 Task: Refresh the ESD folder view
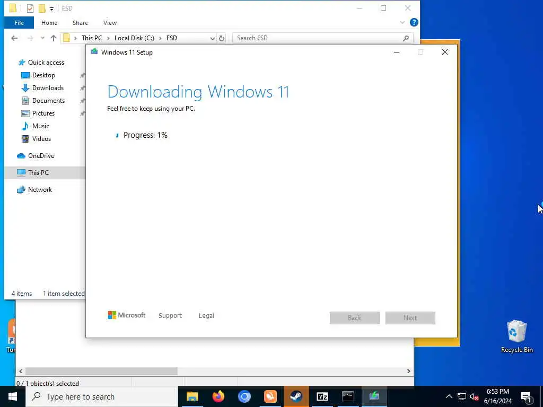point(222,38)
